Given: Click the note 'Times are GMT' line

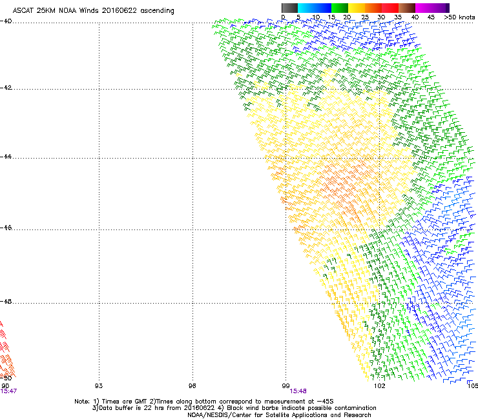Looking at the screenshot, I should [204, 402].
